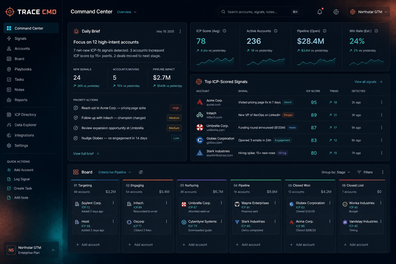Mark Reach out to Acme Corp. action

(76, 108)
